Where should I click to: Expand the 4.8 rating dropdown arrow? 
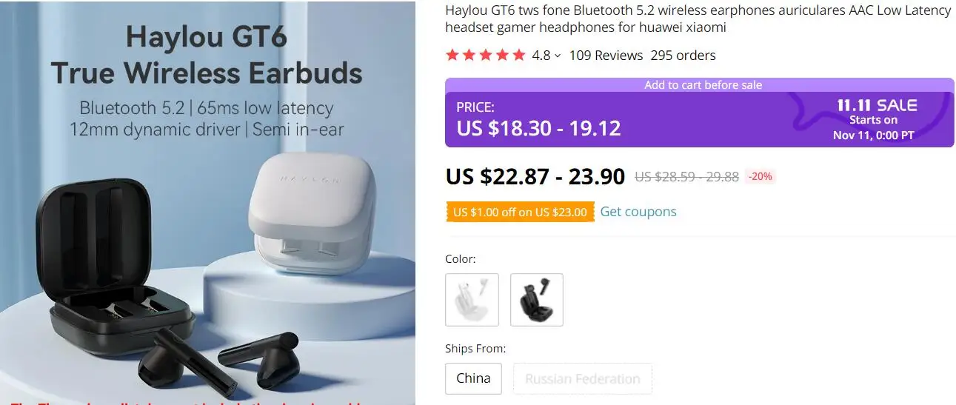click(558, 56)
